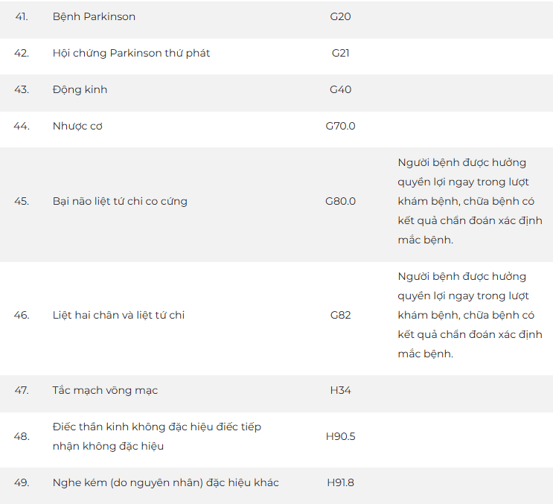Click the 'Động kinh' entry

tap(80, 89)
